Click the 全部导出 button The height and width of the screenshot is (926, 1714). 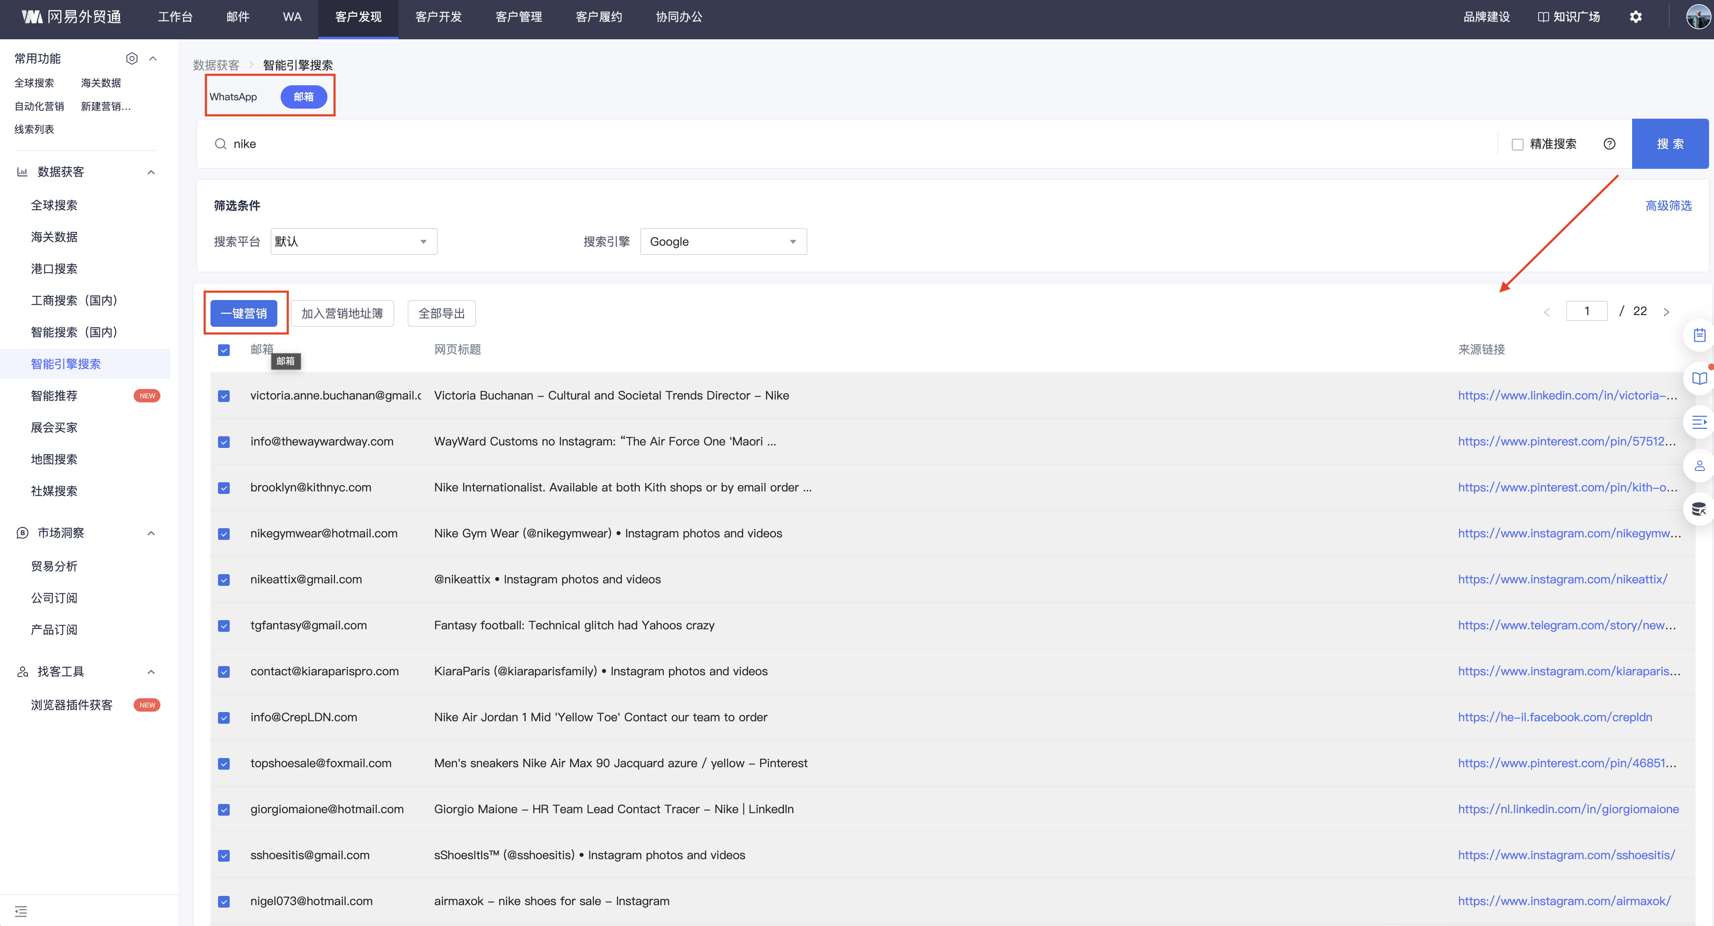click(x=441, y=313)
